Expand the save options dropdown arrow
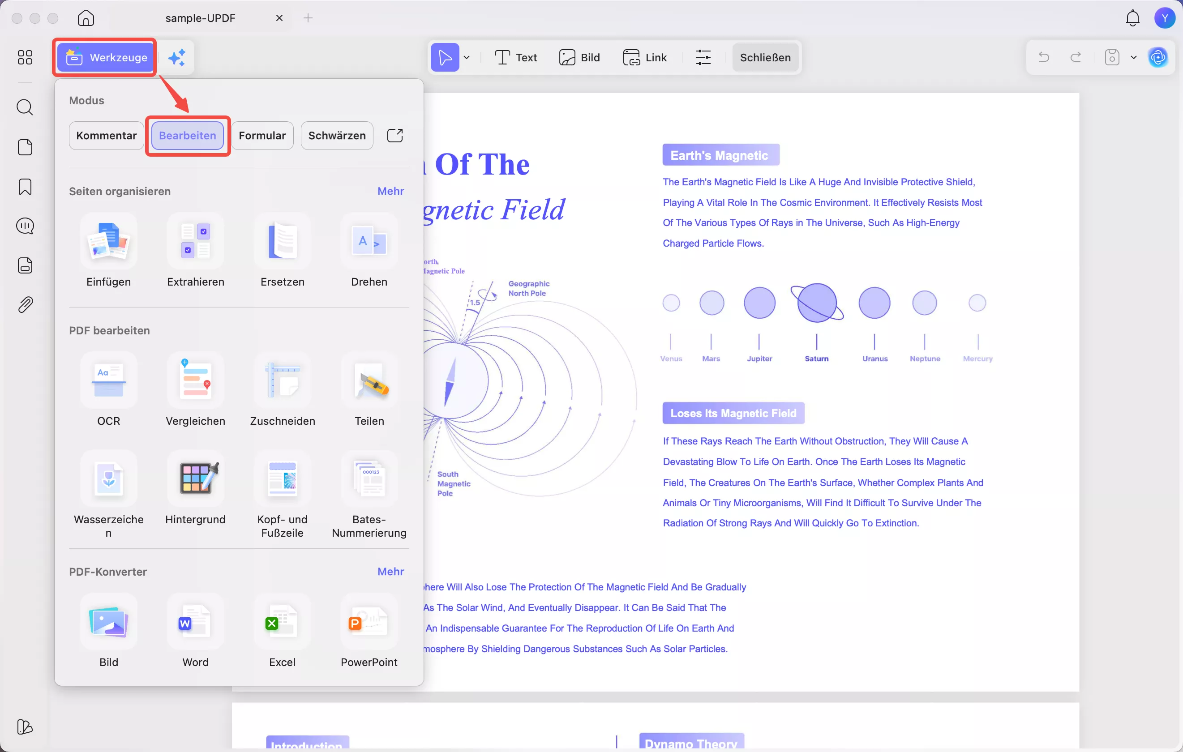The image size is (1183, 752). (1133, 57)
